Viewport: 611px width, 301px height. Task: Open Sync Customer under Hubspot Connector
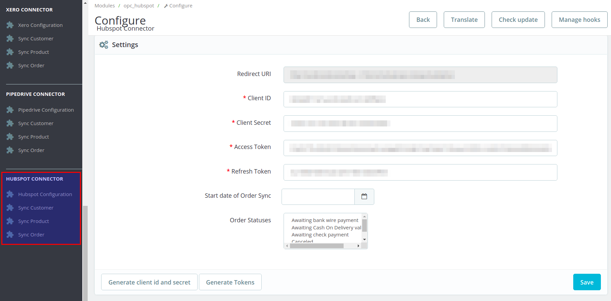[x=36, y=208]
